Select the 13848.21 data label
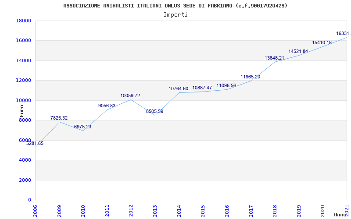Screen dimensions: 351x219 point(275,58)
